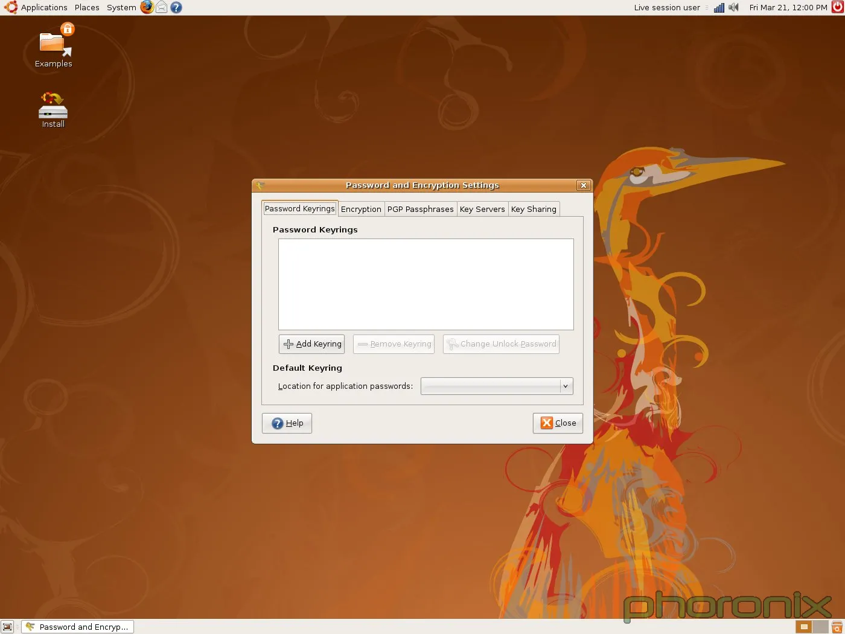Open the System menu
Image resolution: width=845 pixels, height=634 pixels.
point(121,7)
